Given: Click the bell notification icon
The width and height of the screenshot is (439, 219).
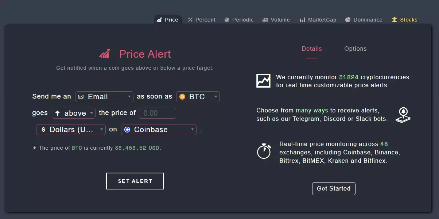Looking at the screenshot, I should (x=403, y=115).
